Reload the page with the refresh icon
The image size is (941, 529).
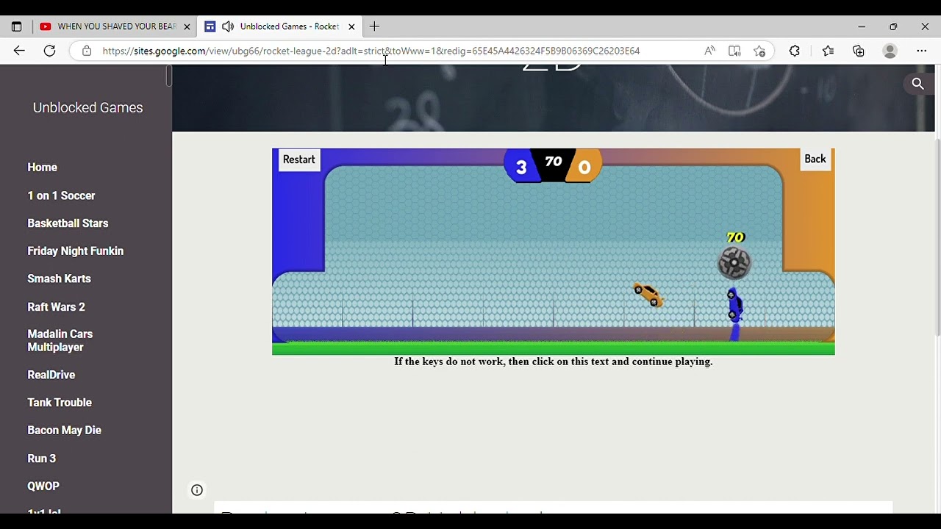point(49,51)
